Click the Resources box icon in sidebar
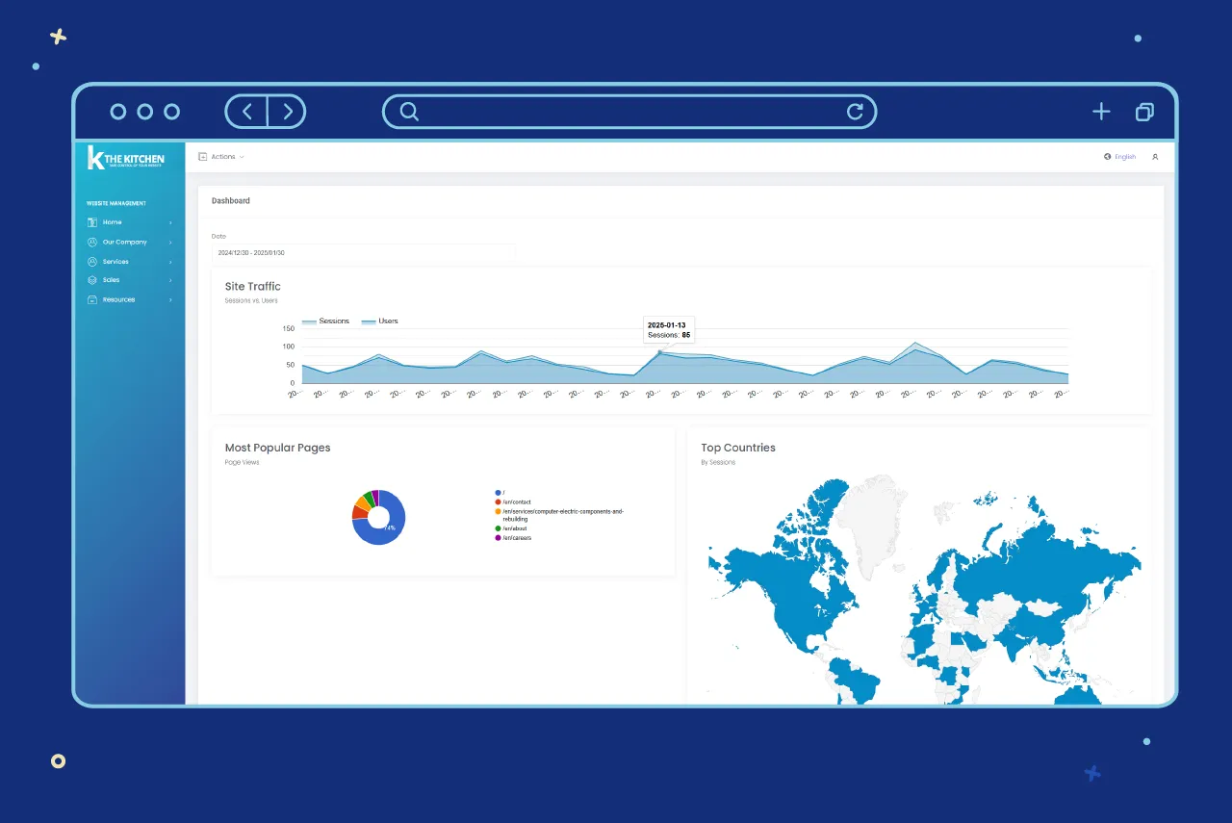Screen dimensions: 1232x823 tap(92, 299)
